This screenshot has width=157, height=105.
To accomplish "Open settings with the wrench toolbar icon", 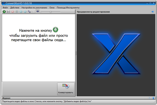I will point(29,12).
